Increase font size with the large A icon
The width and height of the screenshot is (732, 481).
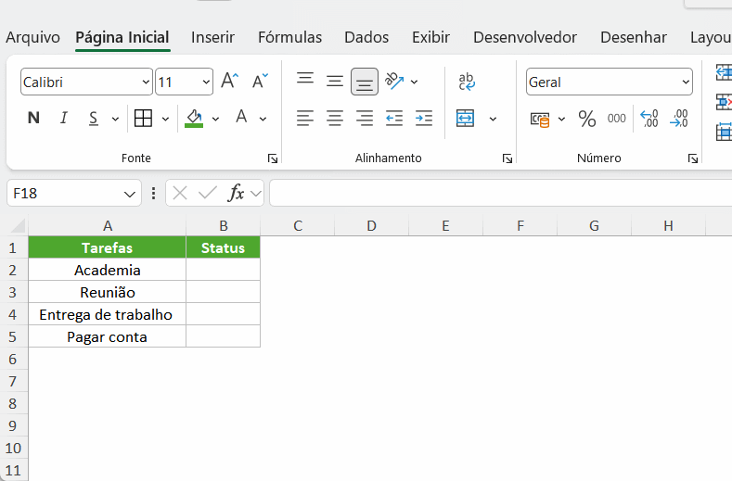(230, 82)
